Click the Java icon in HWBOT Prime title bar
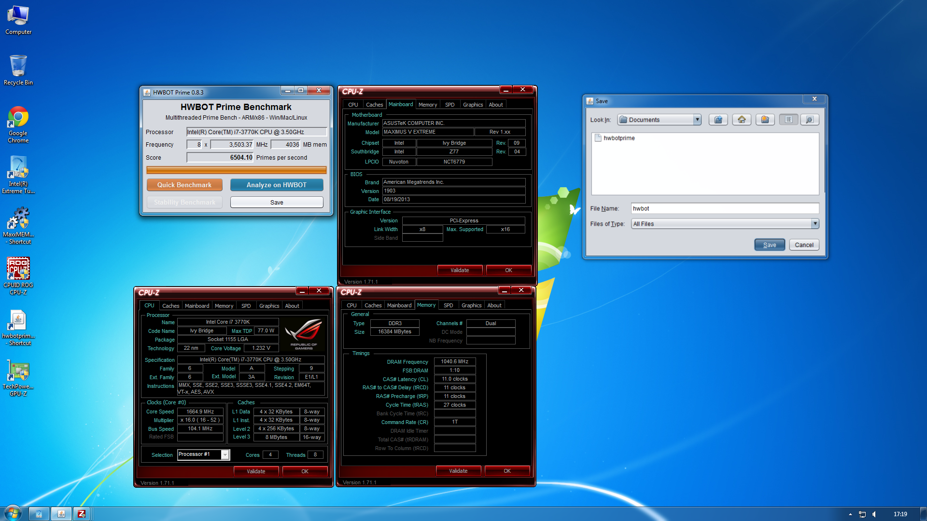Image resolution: width=927 pixels, height=521 pixels. (147, 92)
